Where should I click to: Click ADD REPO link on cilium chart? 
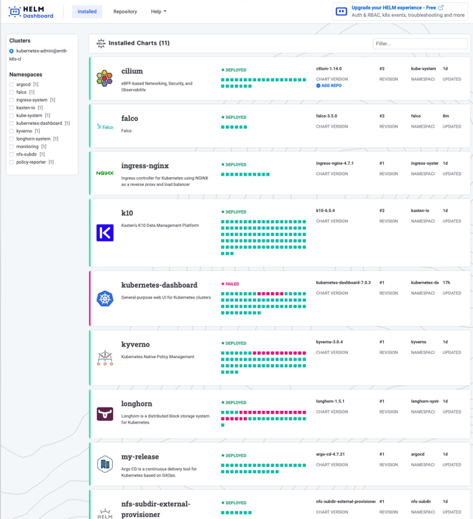click(x=331, y=85)
